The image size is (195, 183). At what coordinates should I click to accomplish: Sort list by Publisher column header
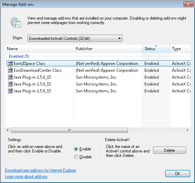pos(108,48)
